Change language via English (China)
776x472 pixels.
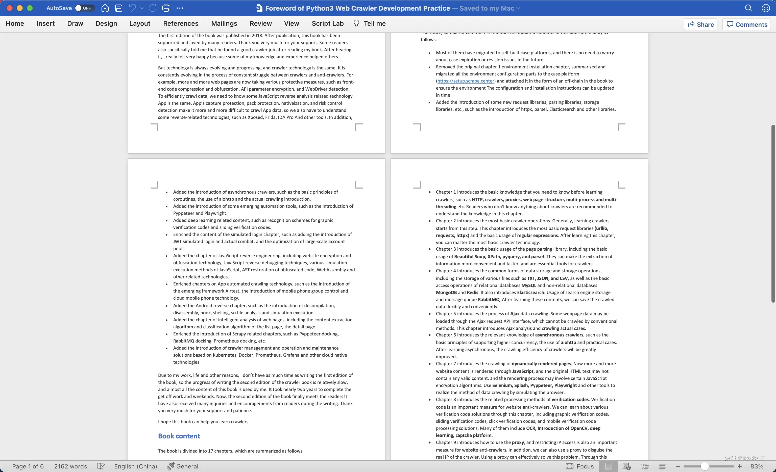[x=135, y=466]
